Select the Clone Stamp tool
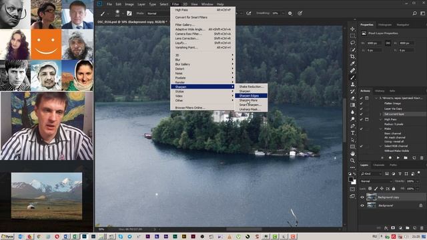 coord(353,85)
